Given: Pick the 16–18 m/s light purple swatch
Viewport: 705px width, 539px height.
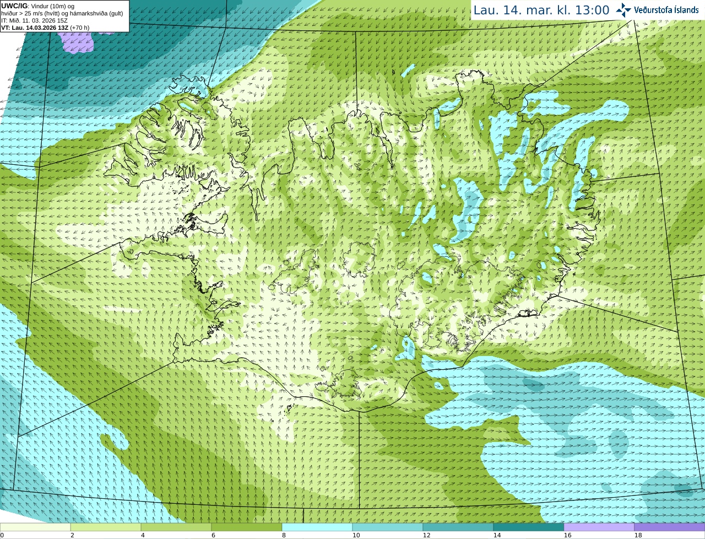Looking at the screenshot, I should (x=599, y=527).
